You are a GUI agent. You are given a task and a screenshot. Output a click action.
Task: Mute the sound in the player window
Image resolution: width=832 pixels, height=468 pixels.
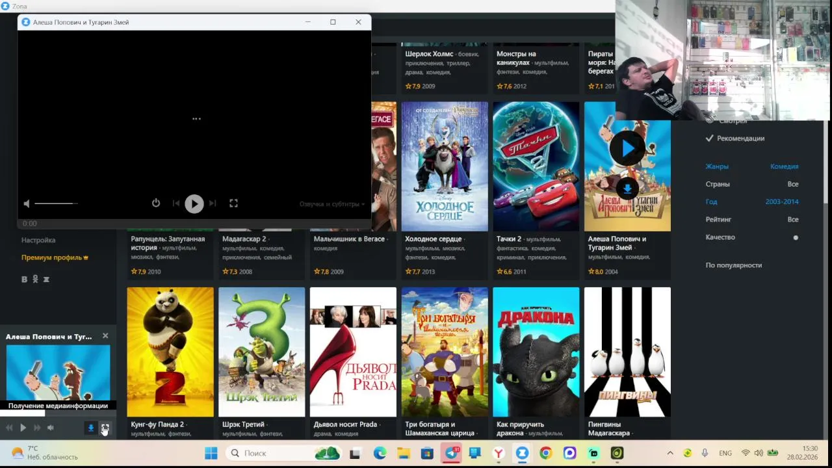[x=27, y=203]
